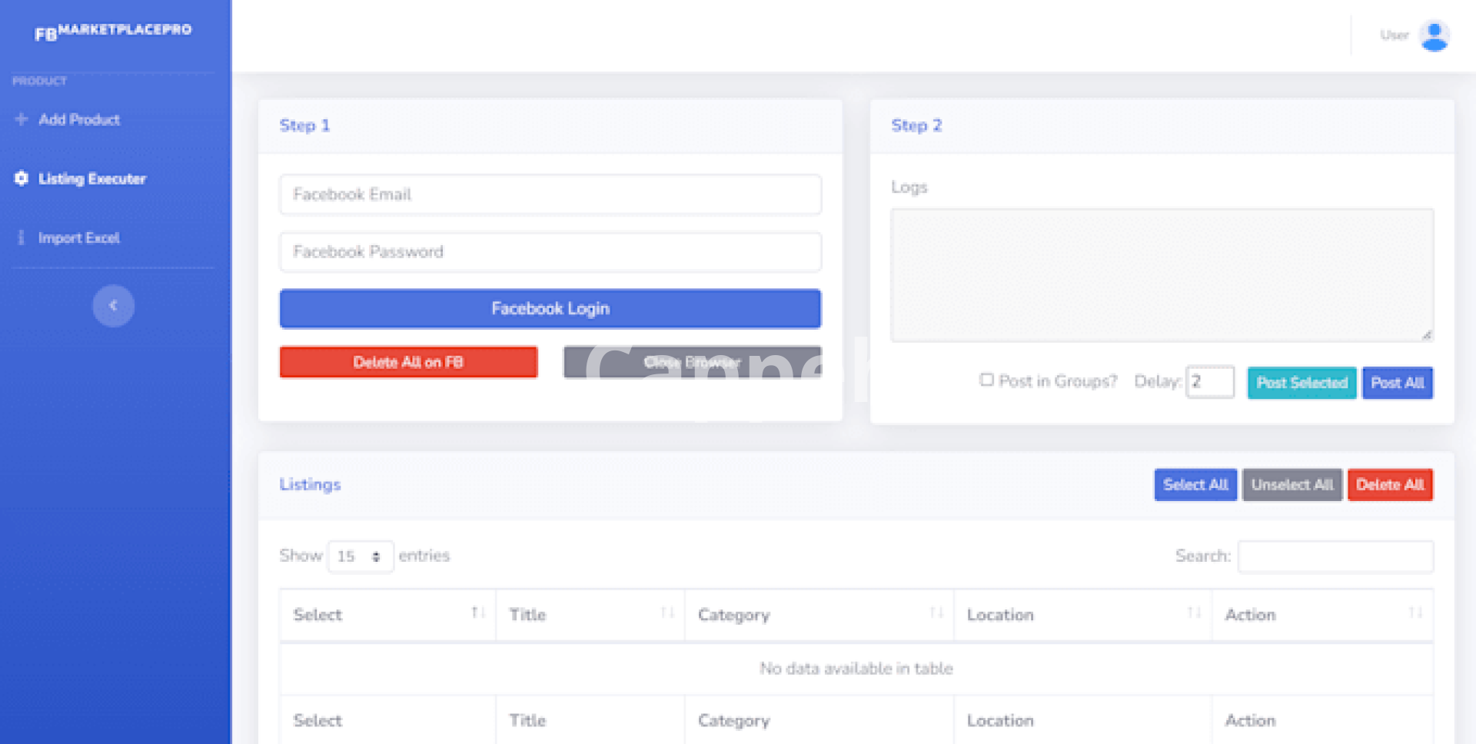Click the red Delete All on FB button
The image size is (1476, 744).
[x=408, y=362]
